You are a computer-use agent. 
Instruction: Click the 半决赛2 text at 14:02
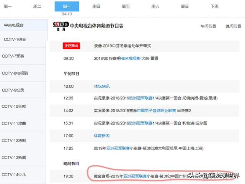coord(184,111)
